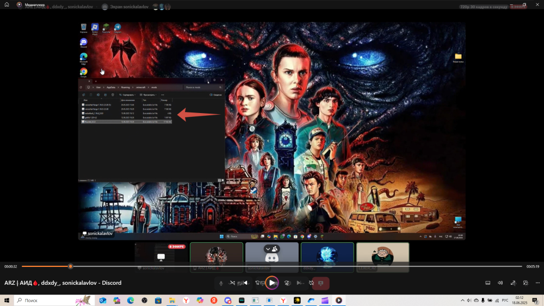Select the highlighted last file row in video
Image resolution: width=544 pixels, height=306 pixels.
[x=126, y=122]
